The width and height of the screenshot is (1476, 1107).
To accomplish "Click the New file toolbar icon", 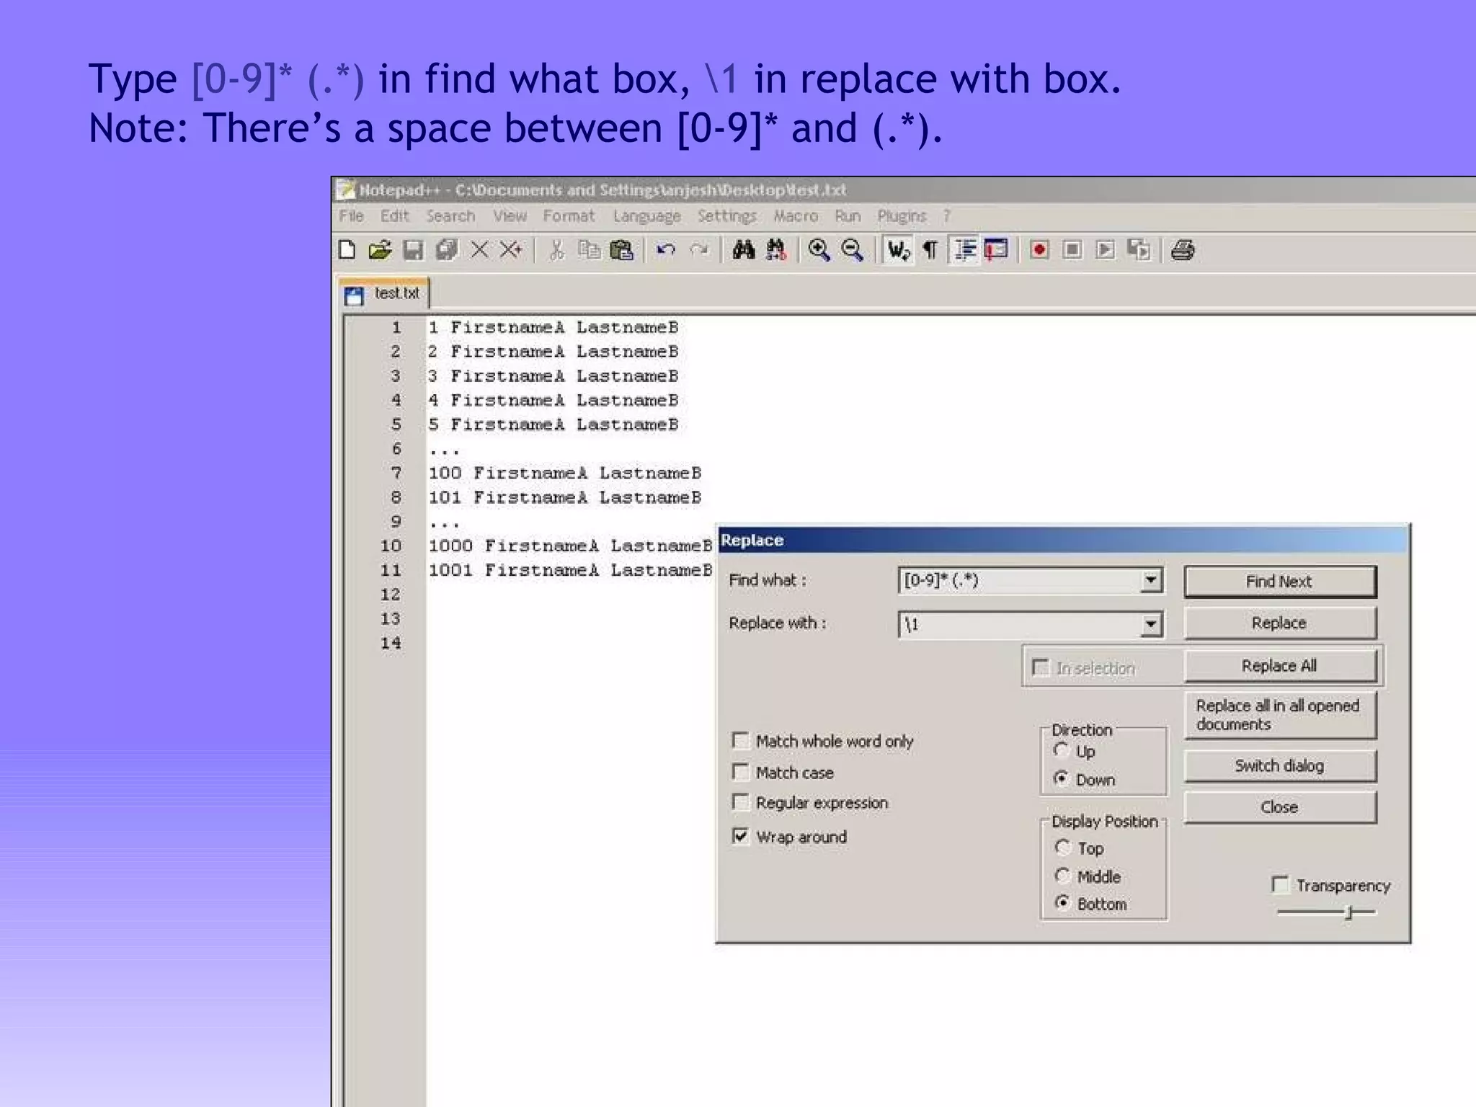I will (x=347, y=250).
